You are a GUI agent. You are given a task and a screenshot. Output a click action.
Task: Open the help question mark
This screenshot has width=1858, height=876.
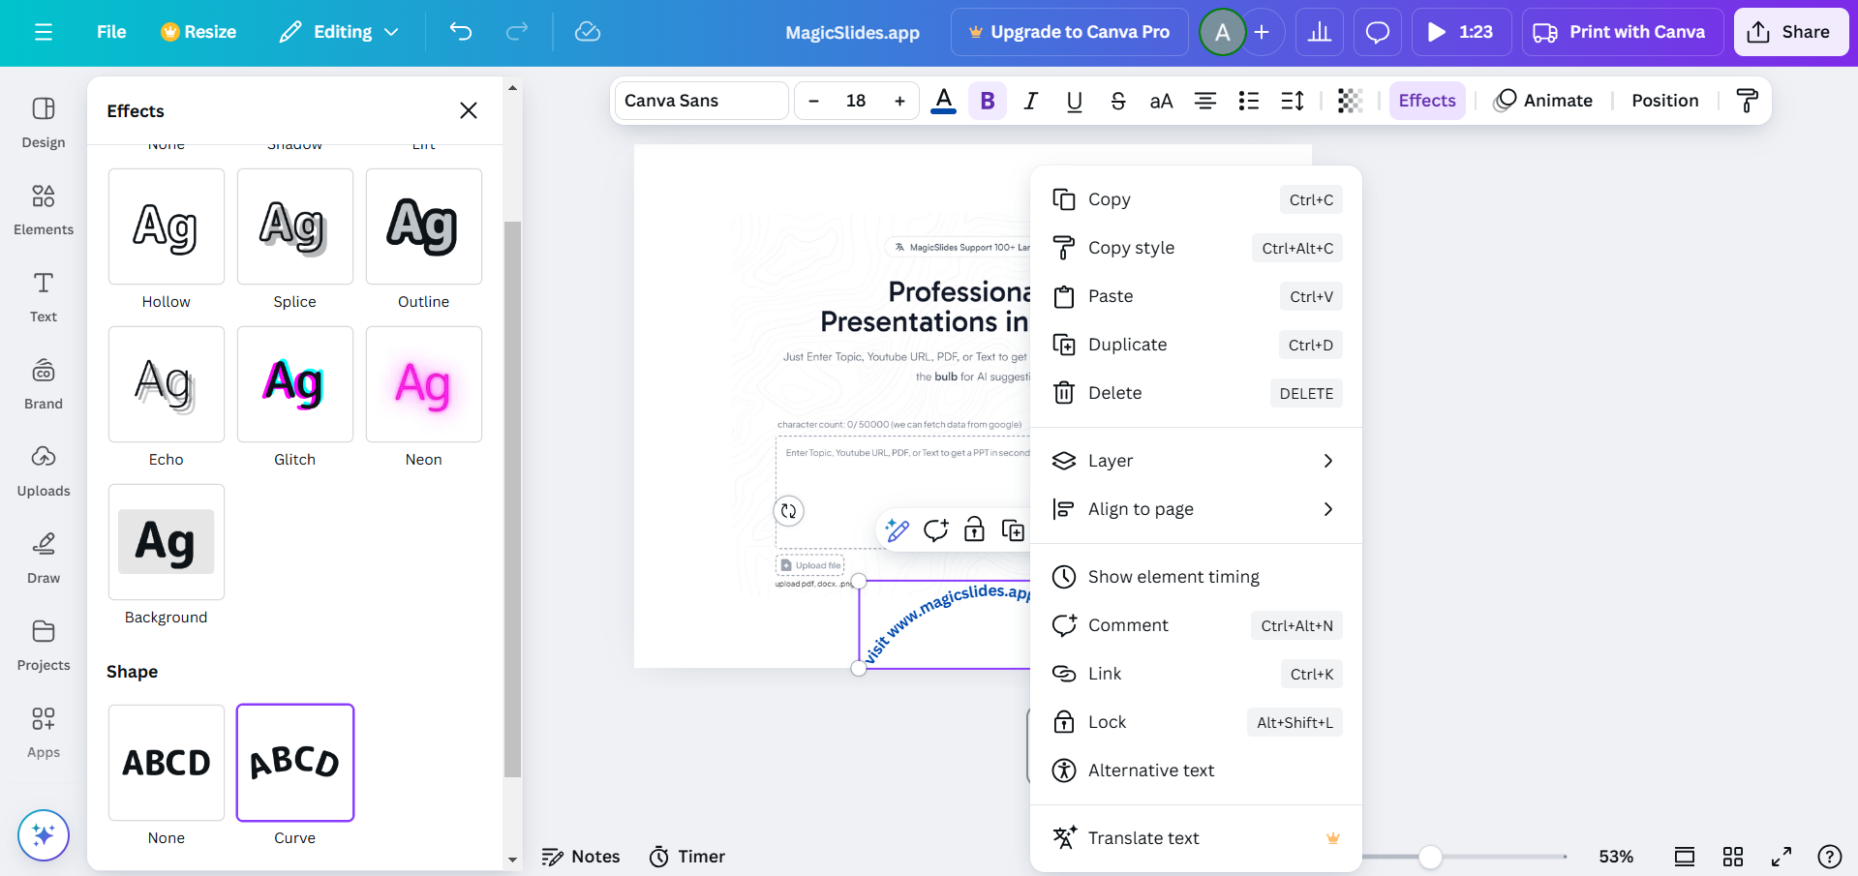1829,857
